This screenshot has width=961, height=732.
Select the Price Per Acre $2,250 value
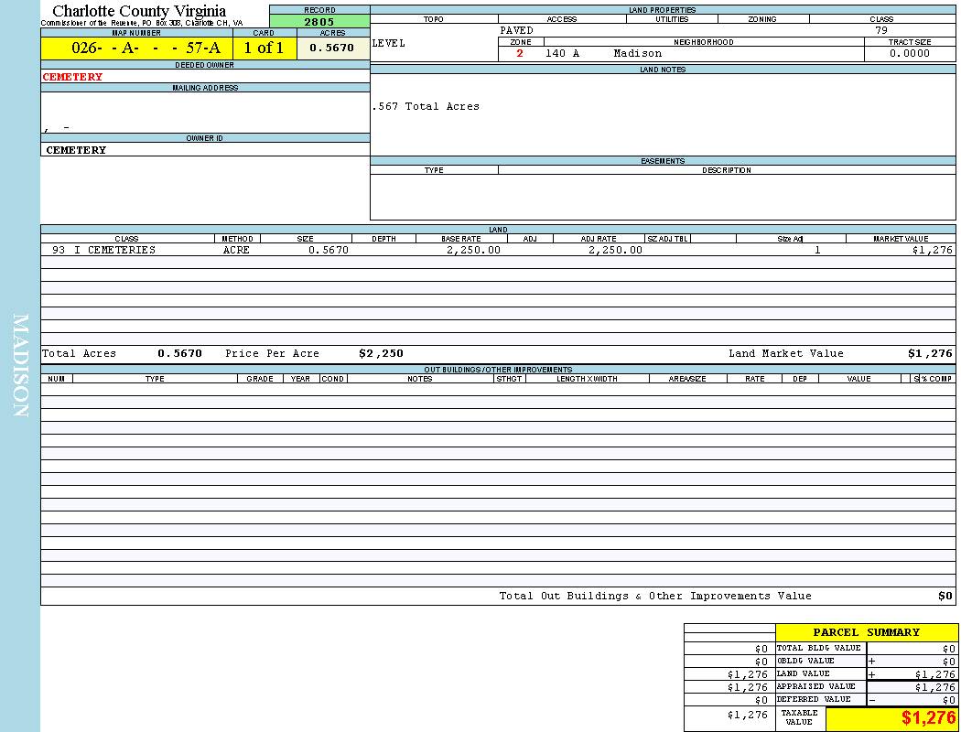point(381,353)
